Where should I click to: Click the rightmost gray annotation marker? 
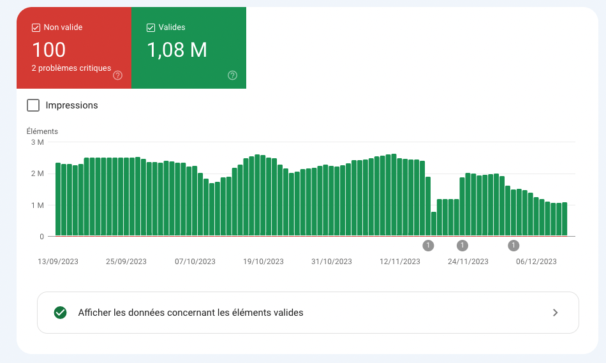(x=514, y=245)
